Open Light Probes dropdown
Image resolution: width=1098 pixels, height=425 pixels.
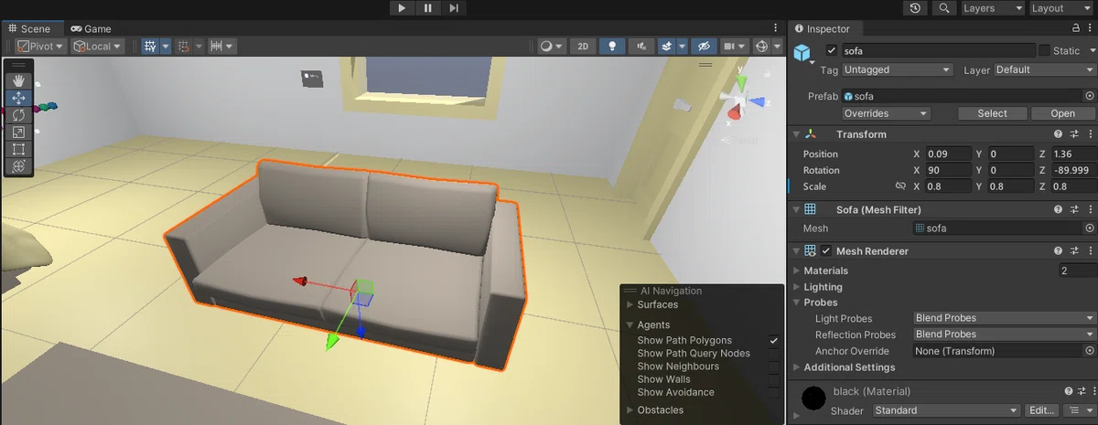pos(1005,318)
